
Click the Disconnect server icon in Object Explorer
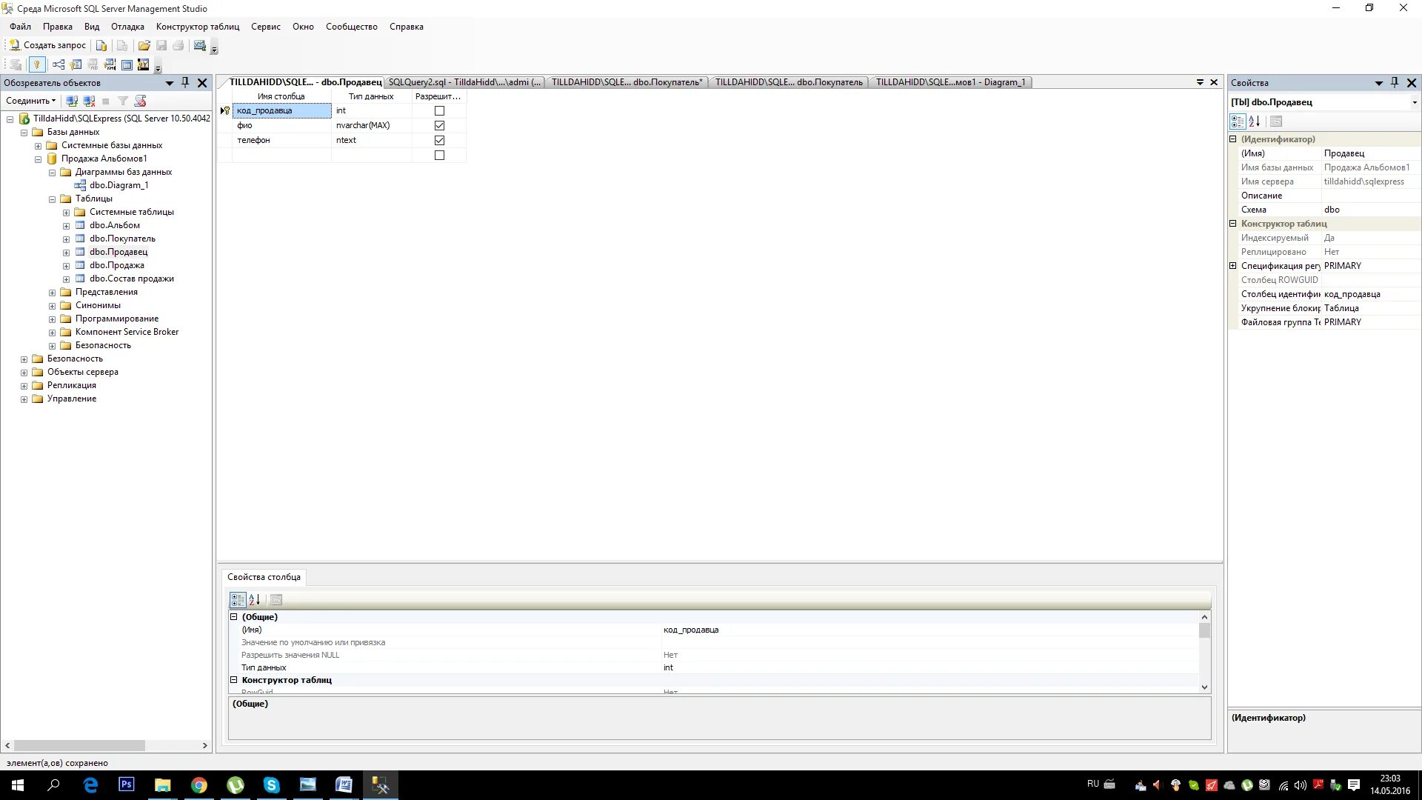point(89,101)
